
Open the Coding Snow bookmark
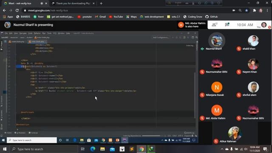click(193, 17)
